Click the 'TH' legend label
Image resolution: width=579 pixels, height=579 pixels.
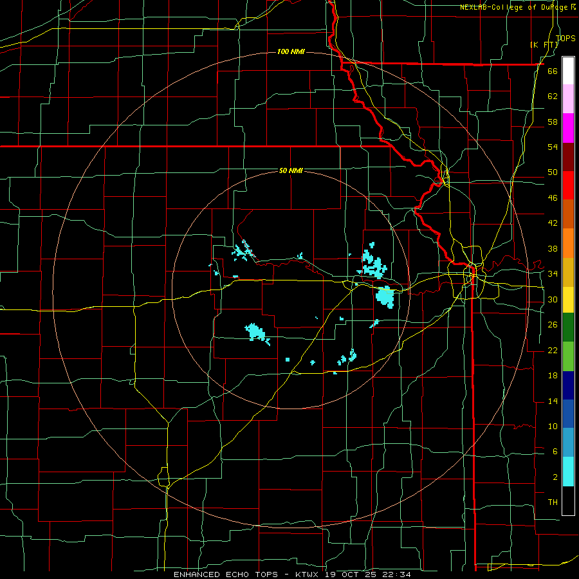(x=553, y=502)
